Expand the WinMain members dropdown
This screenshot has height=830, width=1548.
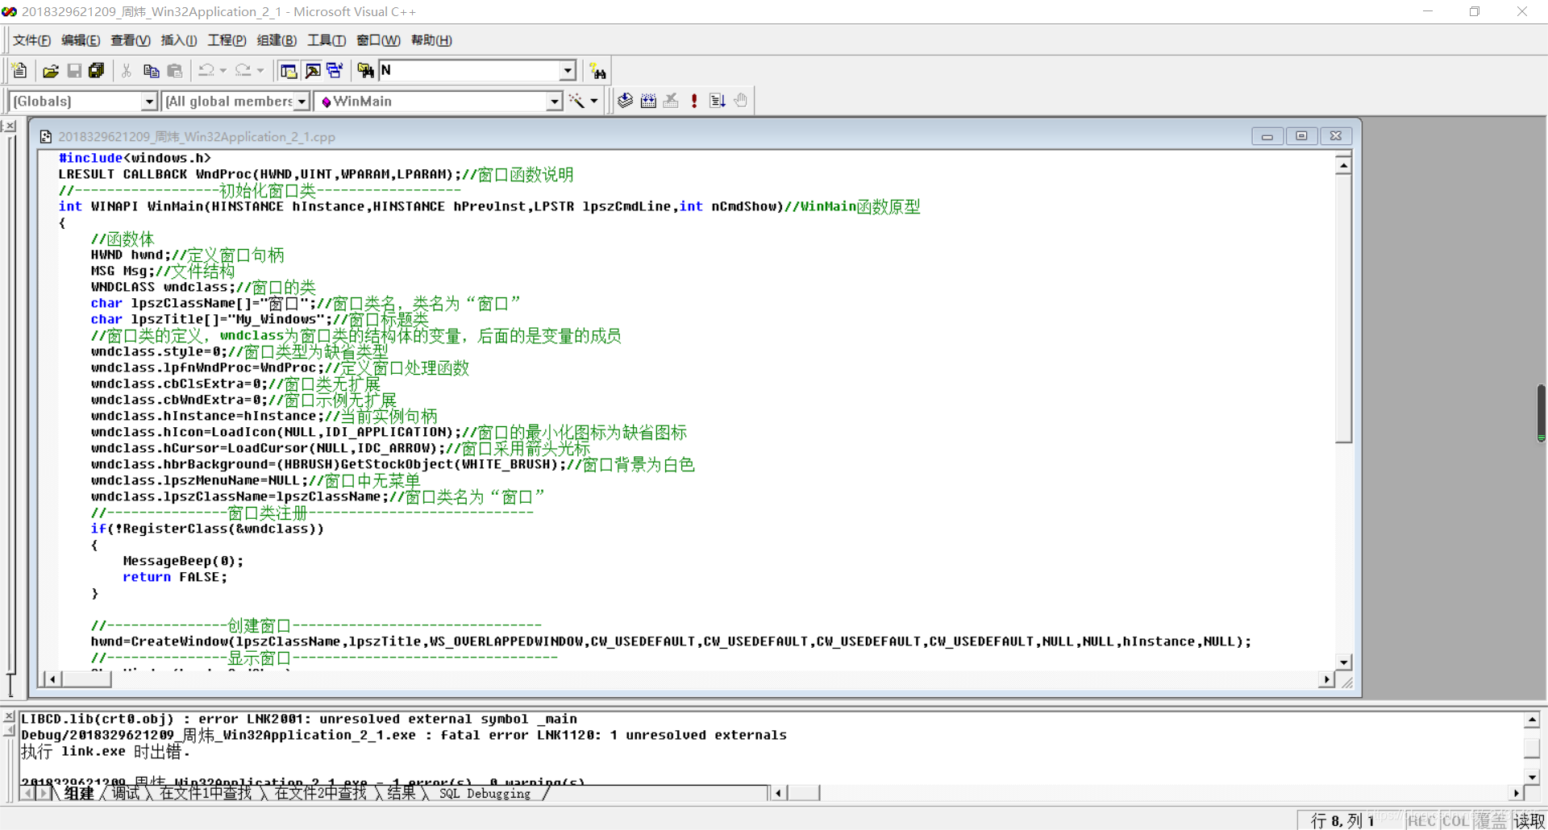pyautogui.click(x=555, y=101)
